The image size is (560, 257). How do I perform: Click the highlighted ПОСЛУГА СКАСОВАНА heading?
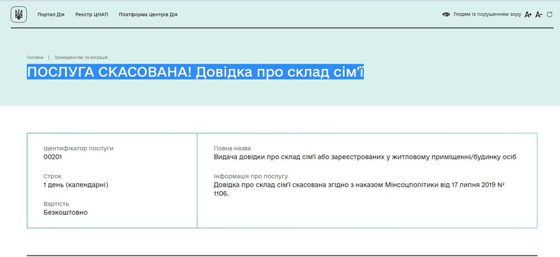click(x=195, y=72)
